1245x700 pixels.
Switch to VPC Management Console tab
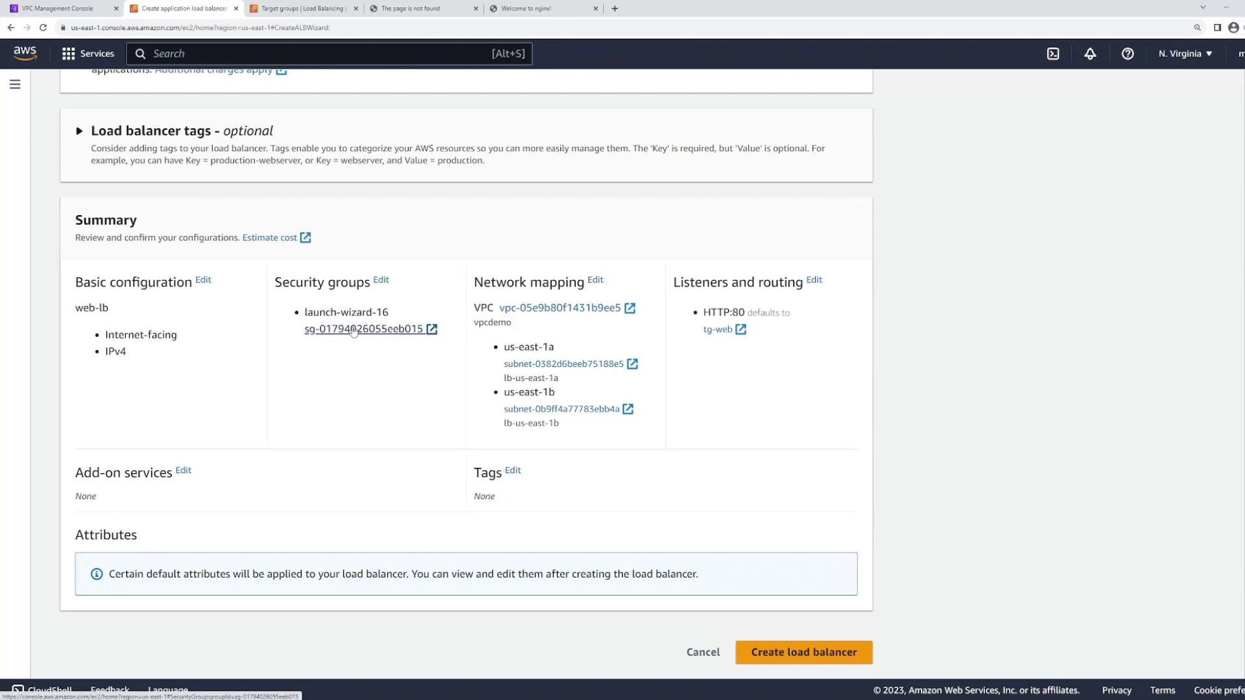(57, 8)
